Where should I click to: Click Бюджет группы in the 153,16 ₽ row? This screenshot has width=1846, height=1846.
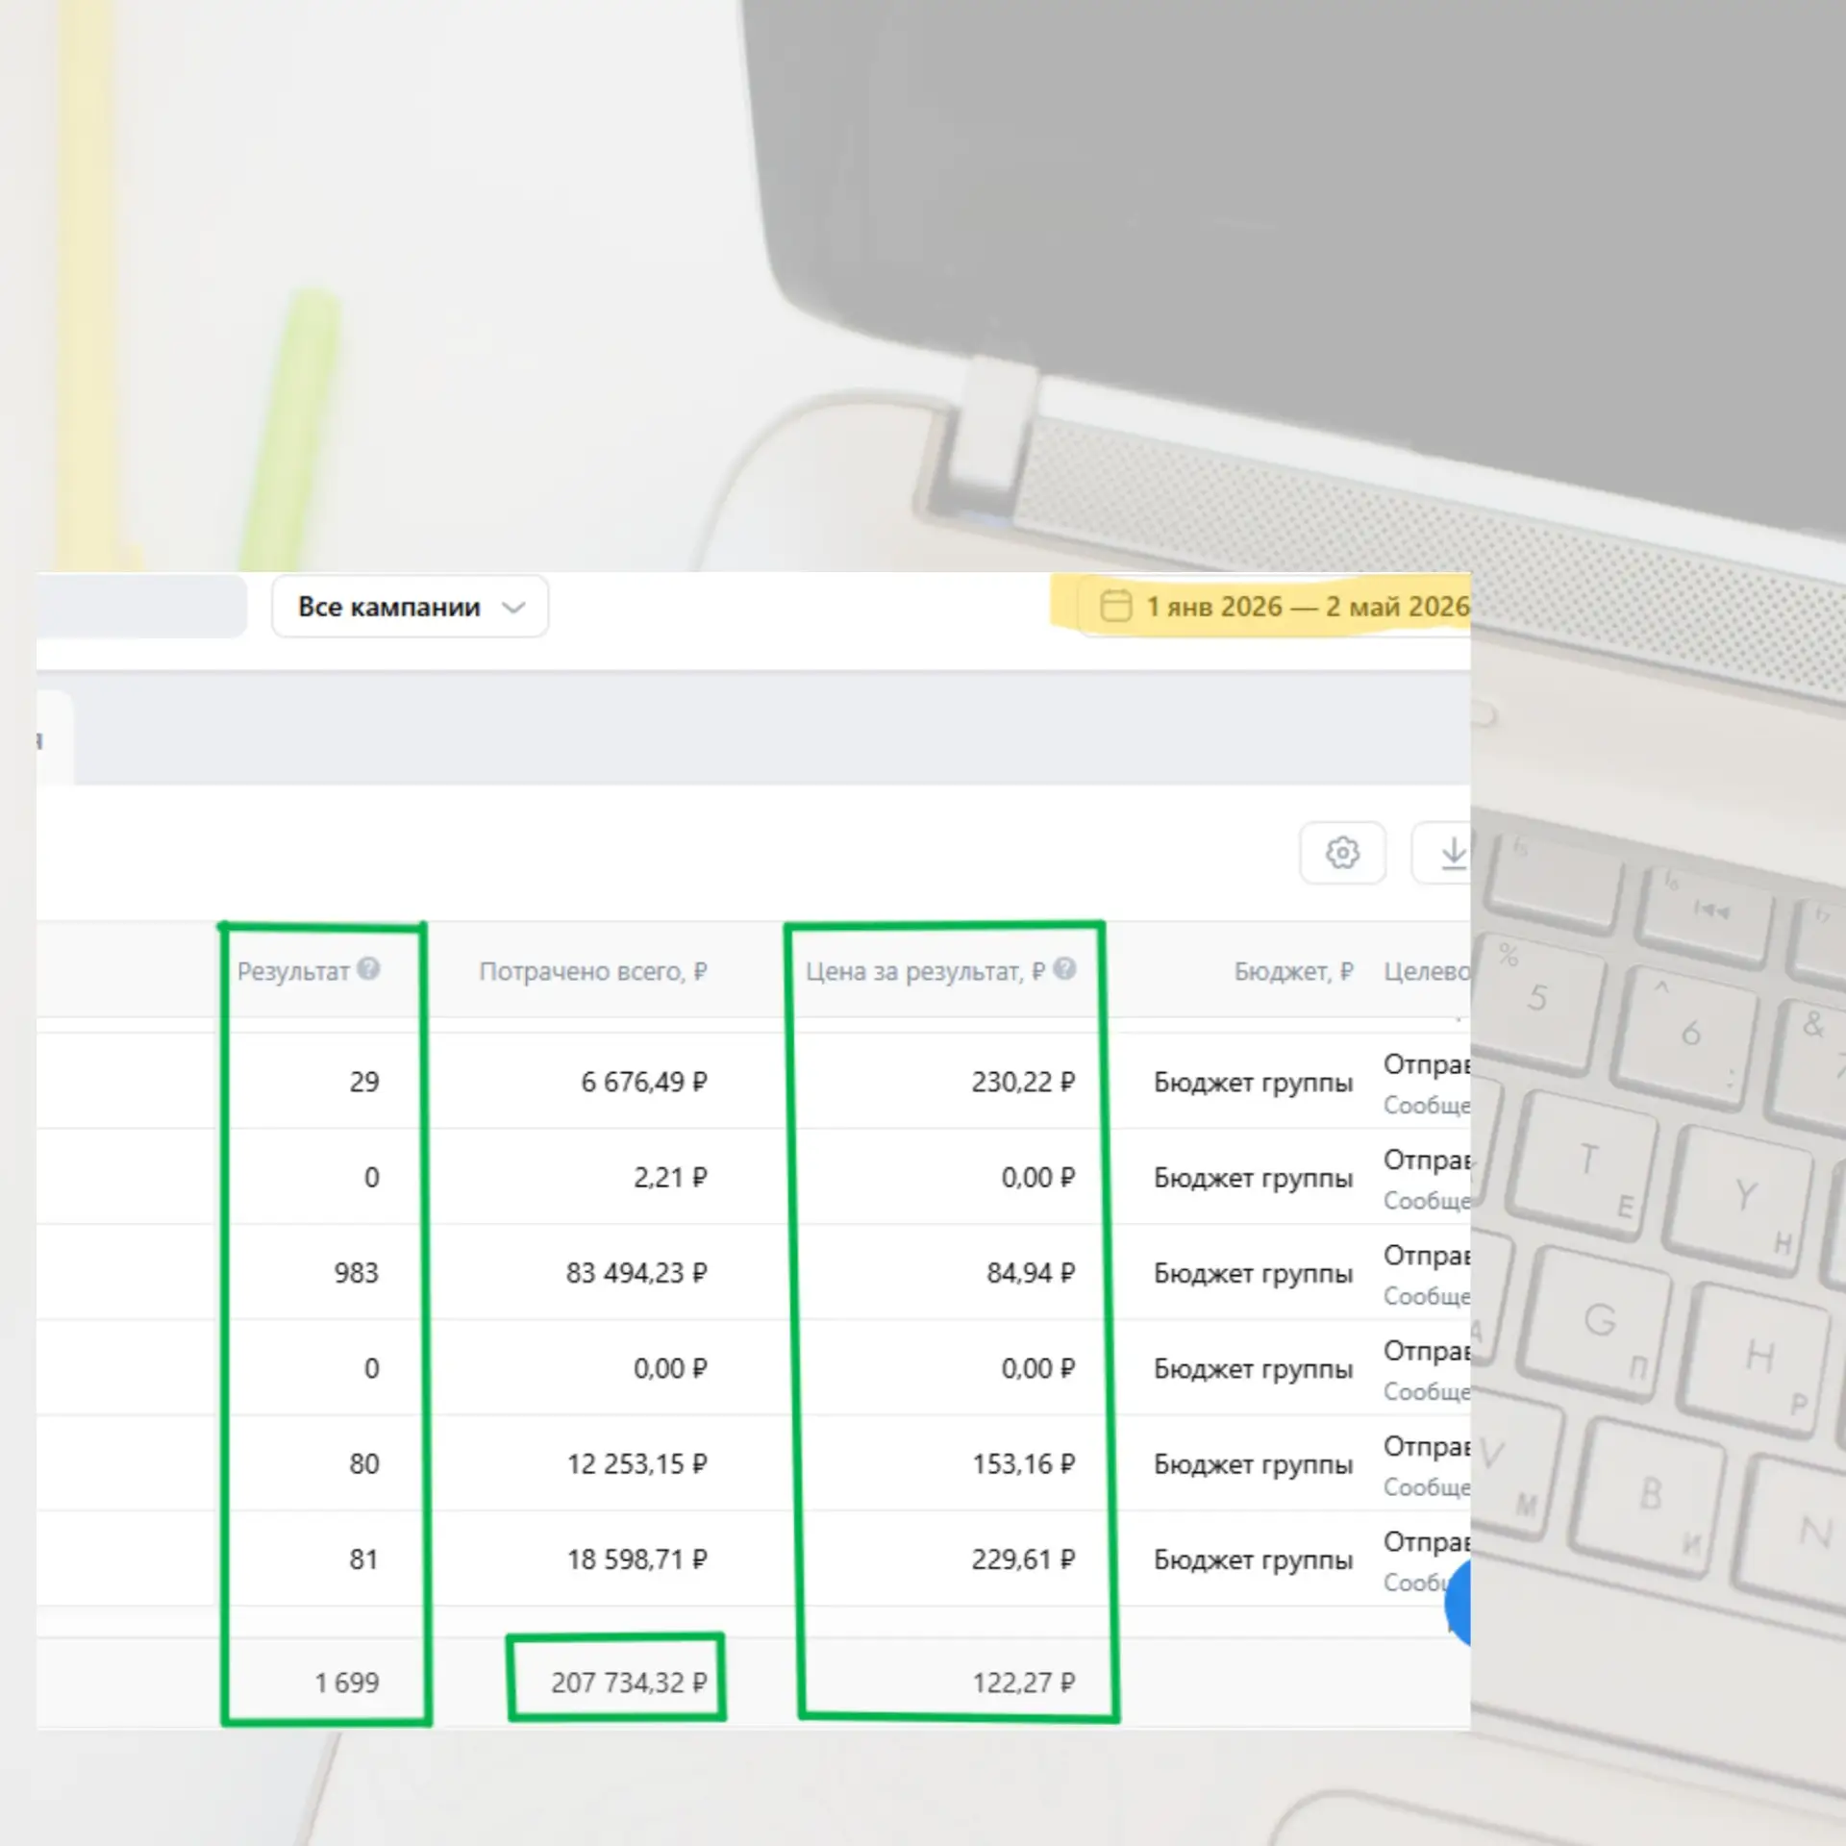click(x=1254, y=1464)
